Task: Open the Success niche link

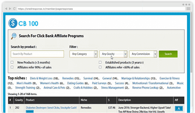Action: coord(119,83)
